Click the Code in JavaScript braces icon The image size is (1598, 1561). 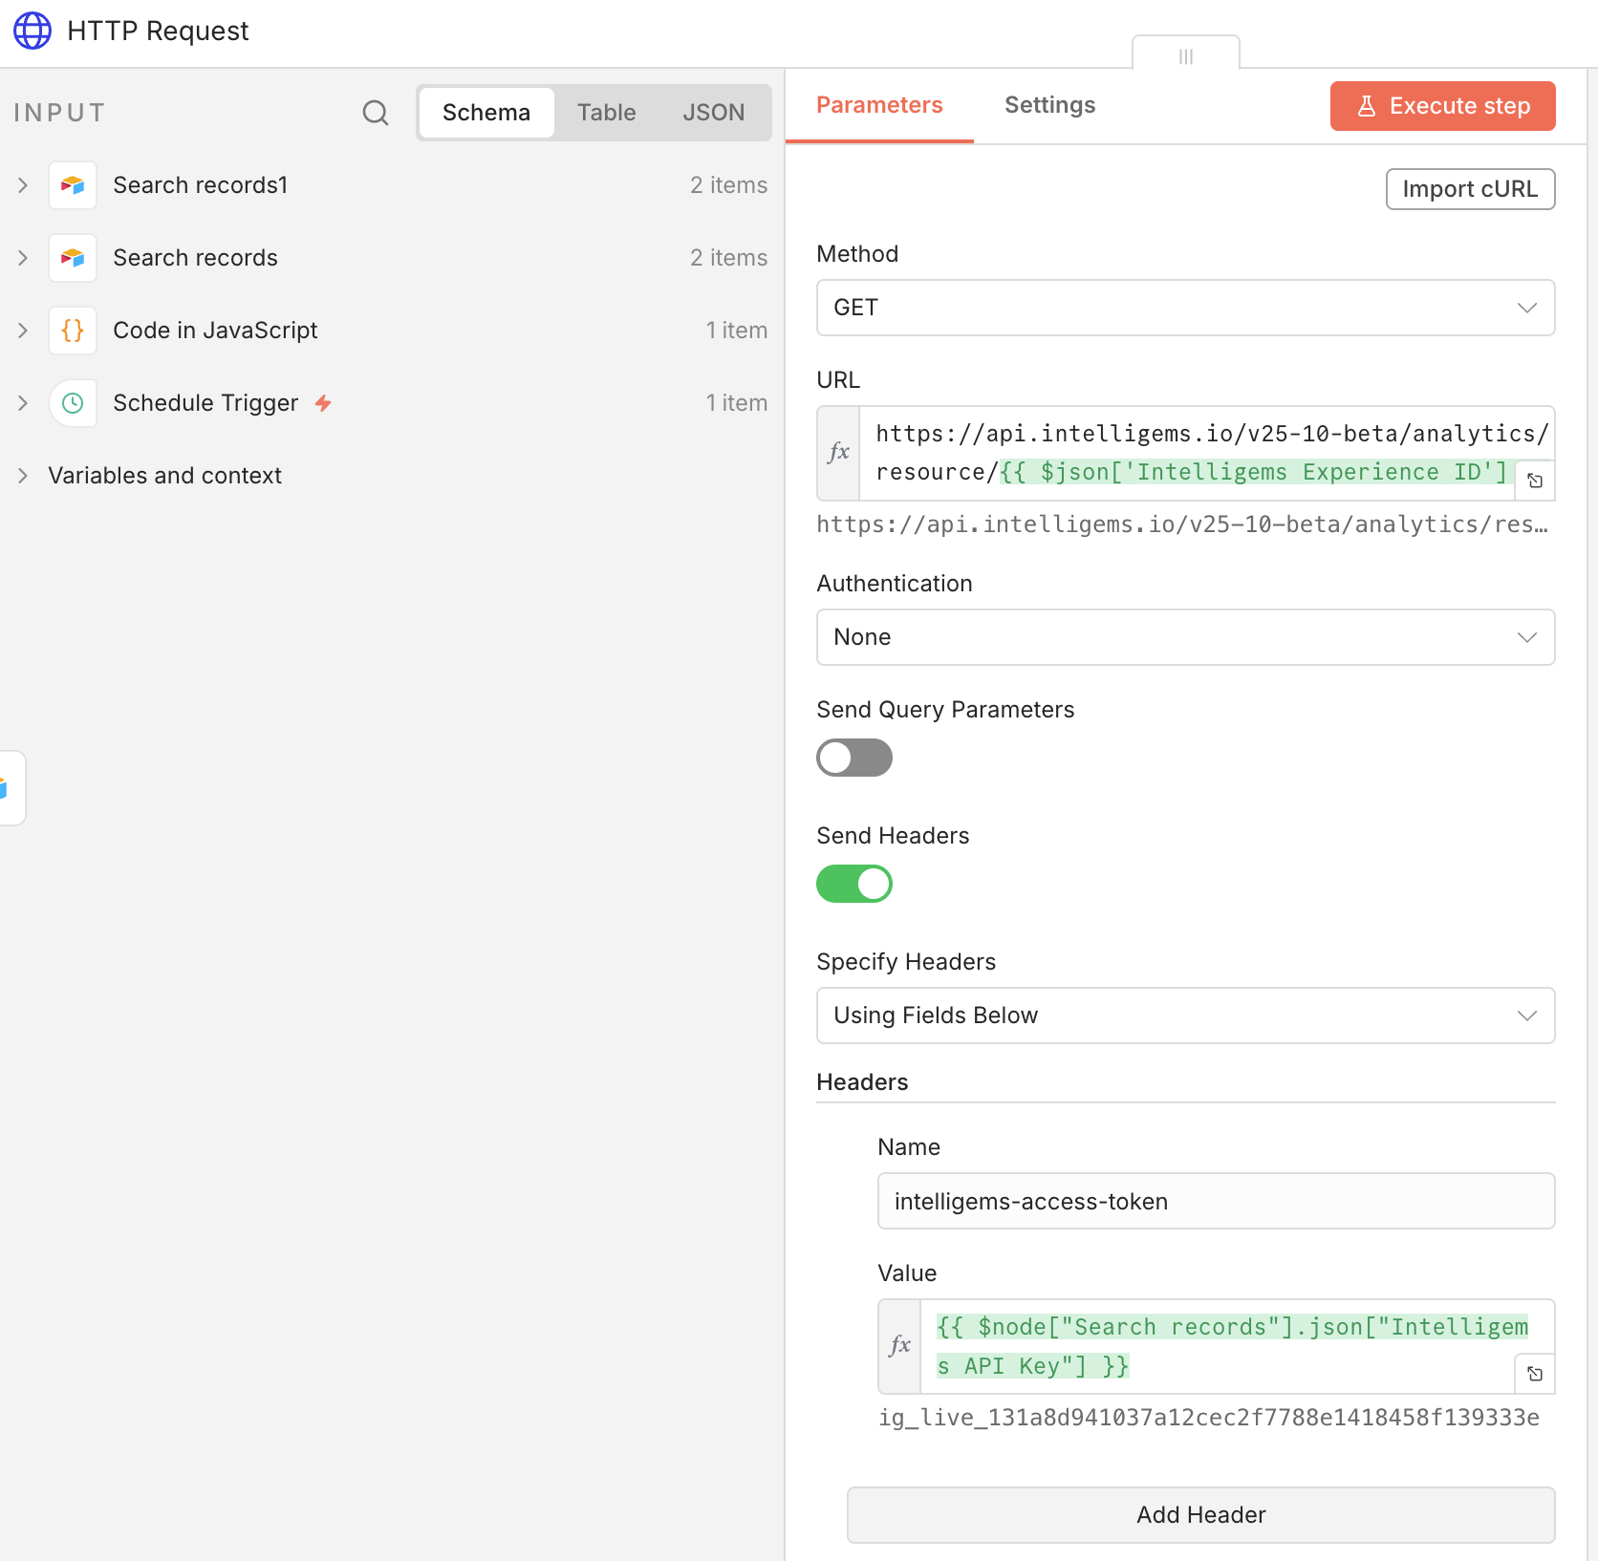(x=73, y=331)
